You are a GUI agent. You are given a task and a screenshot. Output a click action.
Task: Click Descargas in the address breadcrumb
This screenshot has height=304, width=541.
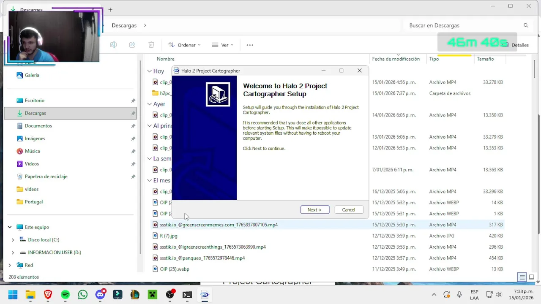[x=124, y=25]
